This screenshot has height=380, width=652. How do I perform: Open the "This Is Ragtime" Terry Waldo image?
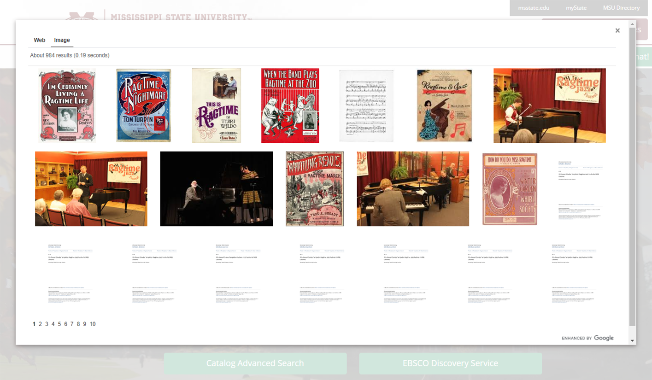217,106
